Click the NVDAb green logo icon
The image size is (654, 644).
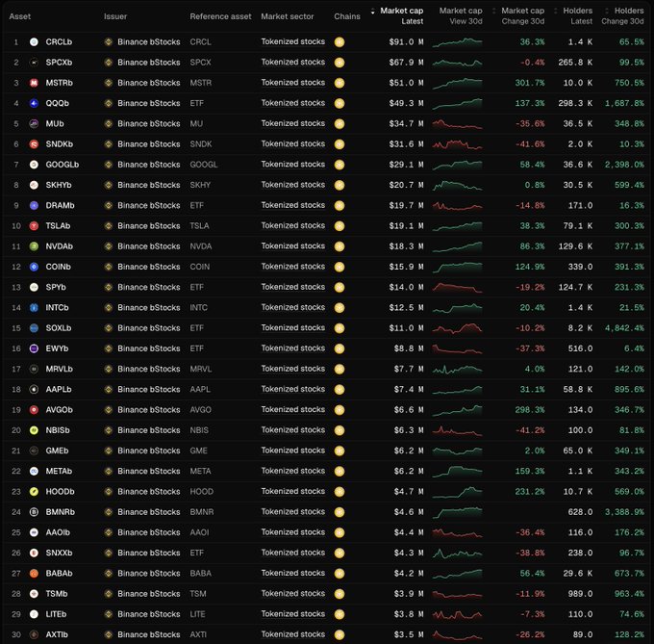[35, 246]
